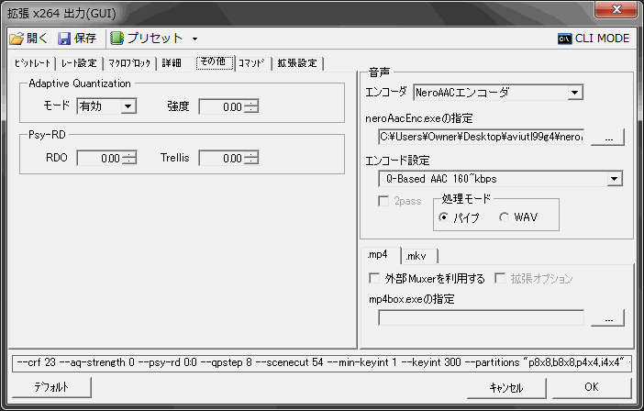The height and width of the screenshot is (411, 644).
Task: Click the 開く open text label
Action: coord(38,39)
